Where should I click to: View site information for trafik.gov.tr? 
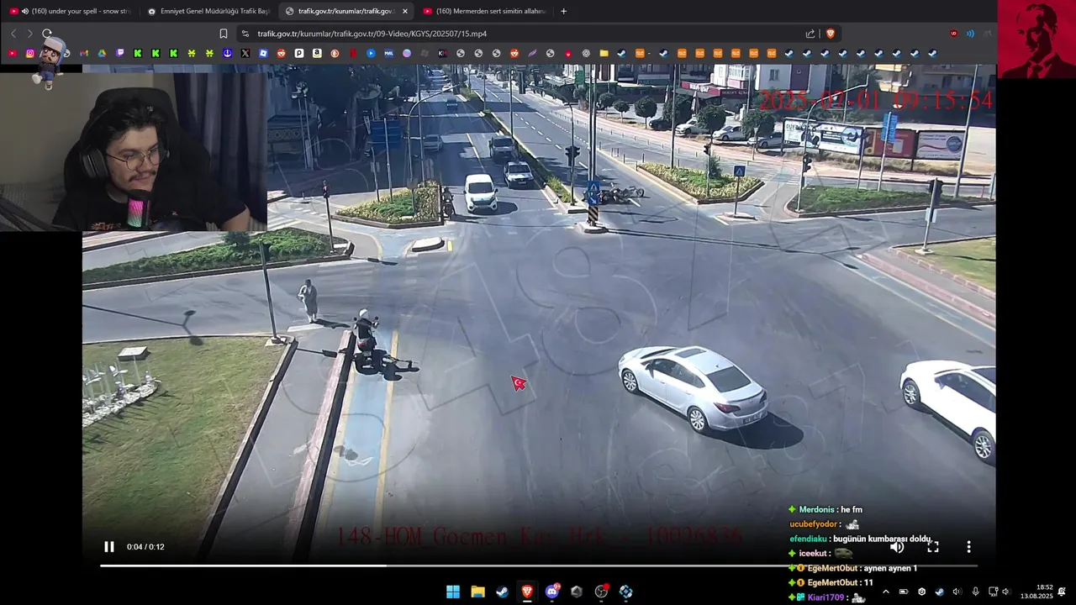click(x=245, y=34)
